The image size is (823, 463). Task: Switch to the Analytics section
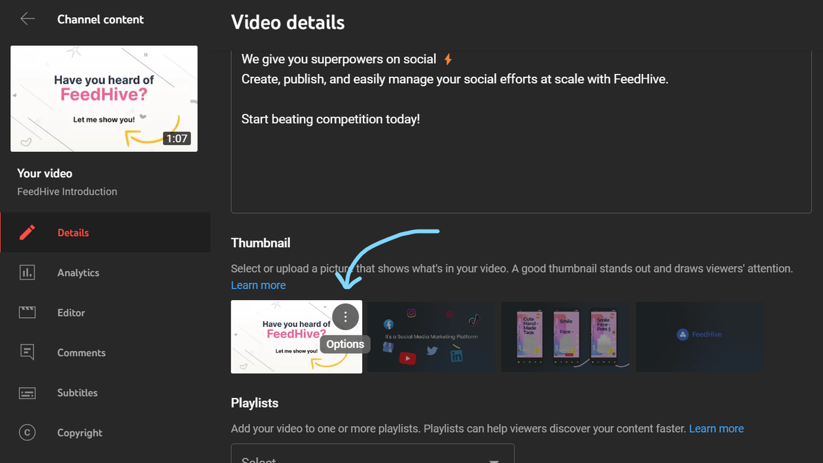click(77, 273)
